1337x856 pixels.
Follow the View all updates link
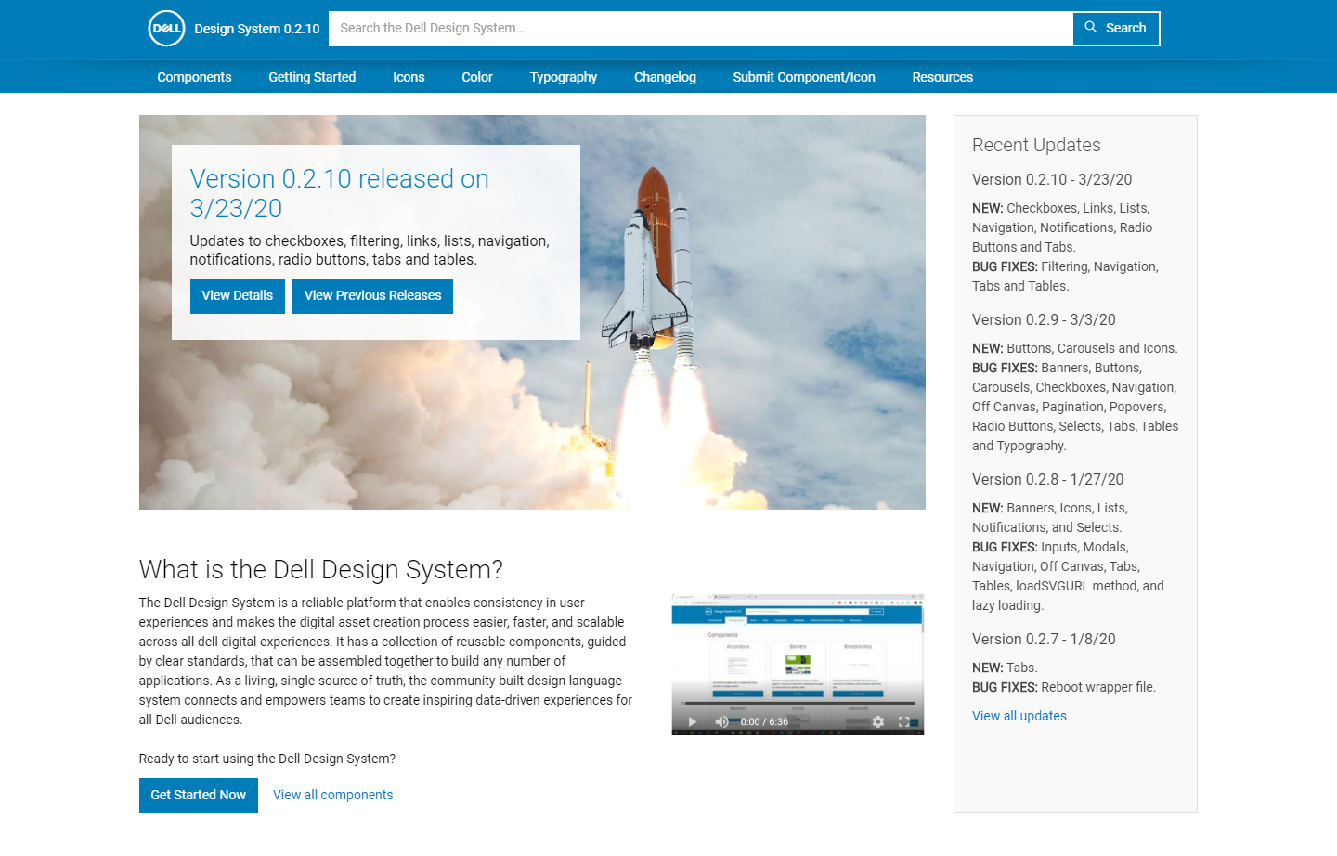tap(1019, 716)
